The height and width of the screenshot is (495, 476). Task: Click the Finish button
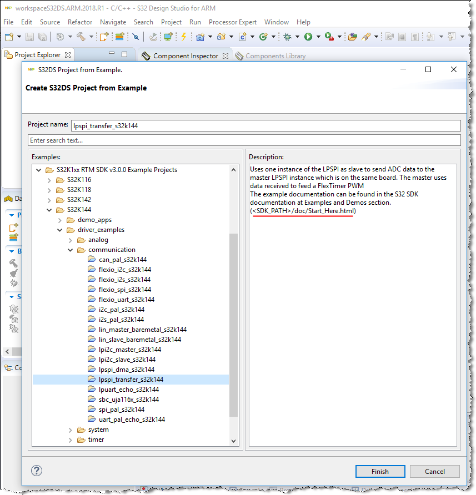point(380,471)
